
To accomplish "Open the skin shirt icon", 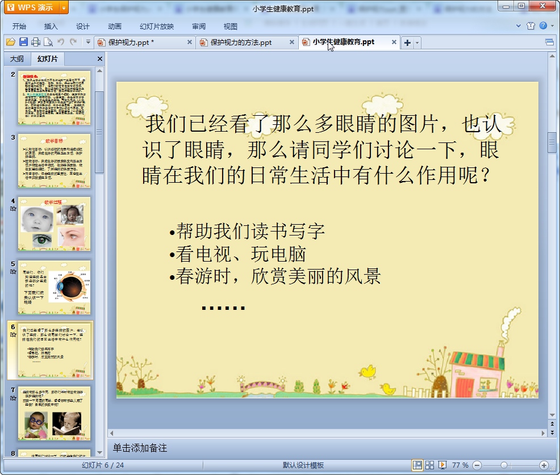I will 530,26.
